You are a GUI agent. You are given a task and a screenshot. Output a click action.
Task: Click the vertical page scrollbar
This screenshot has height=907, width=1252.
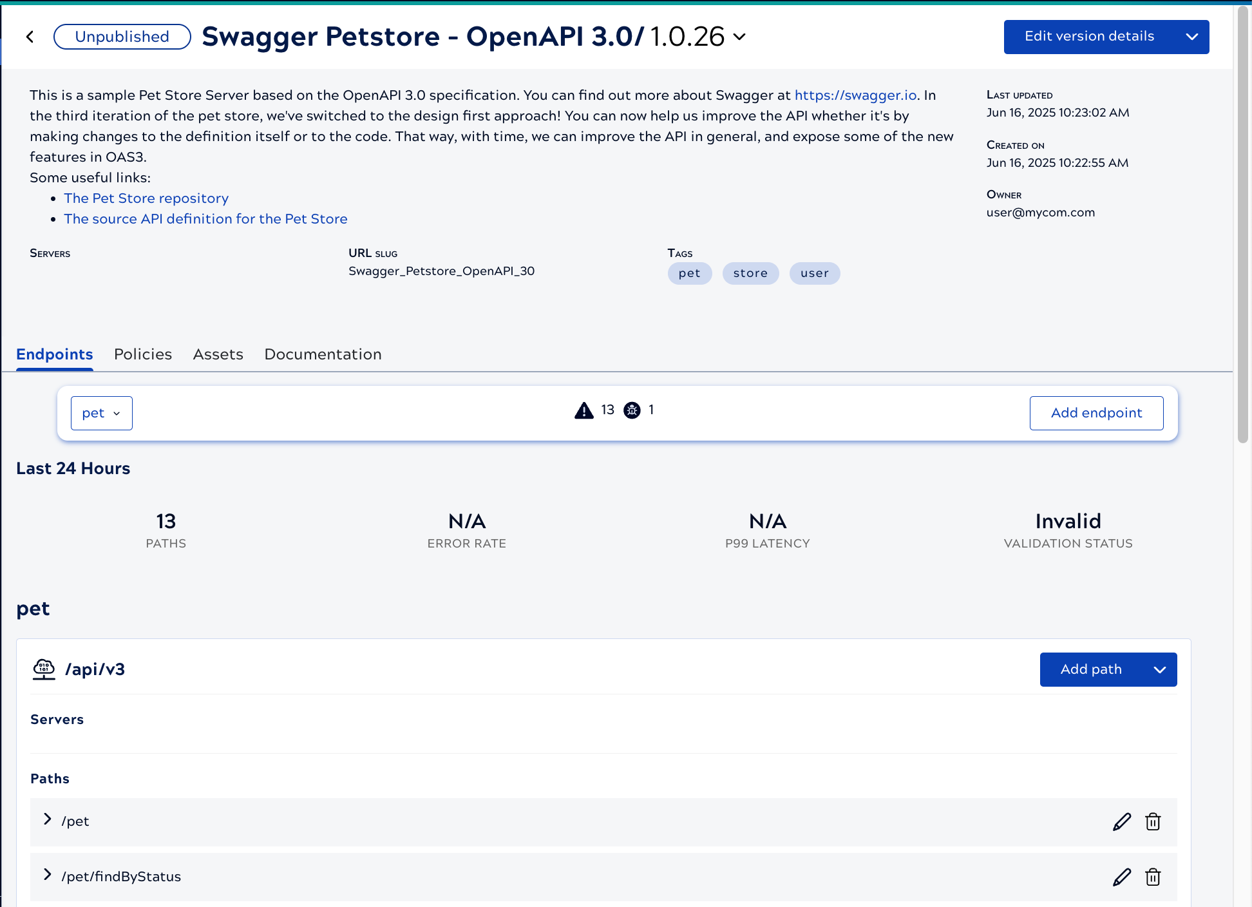1242,225
